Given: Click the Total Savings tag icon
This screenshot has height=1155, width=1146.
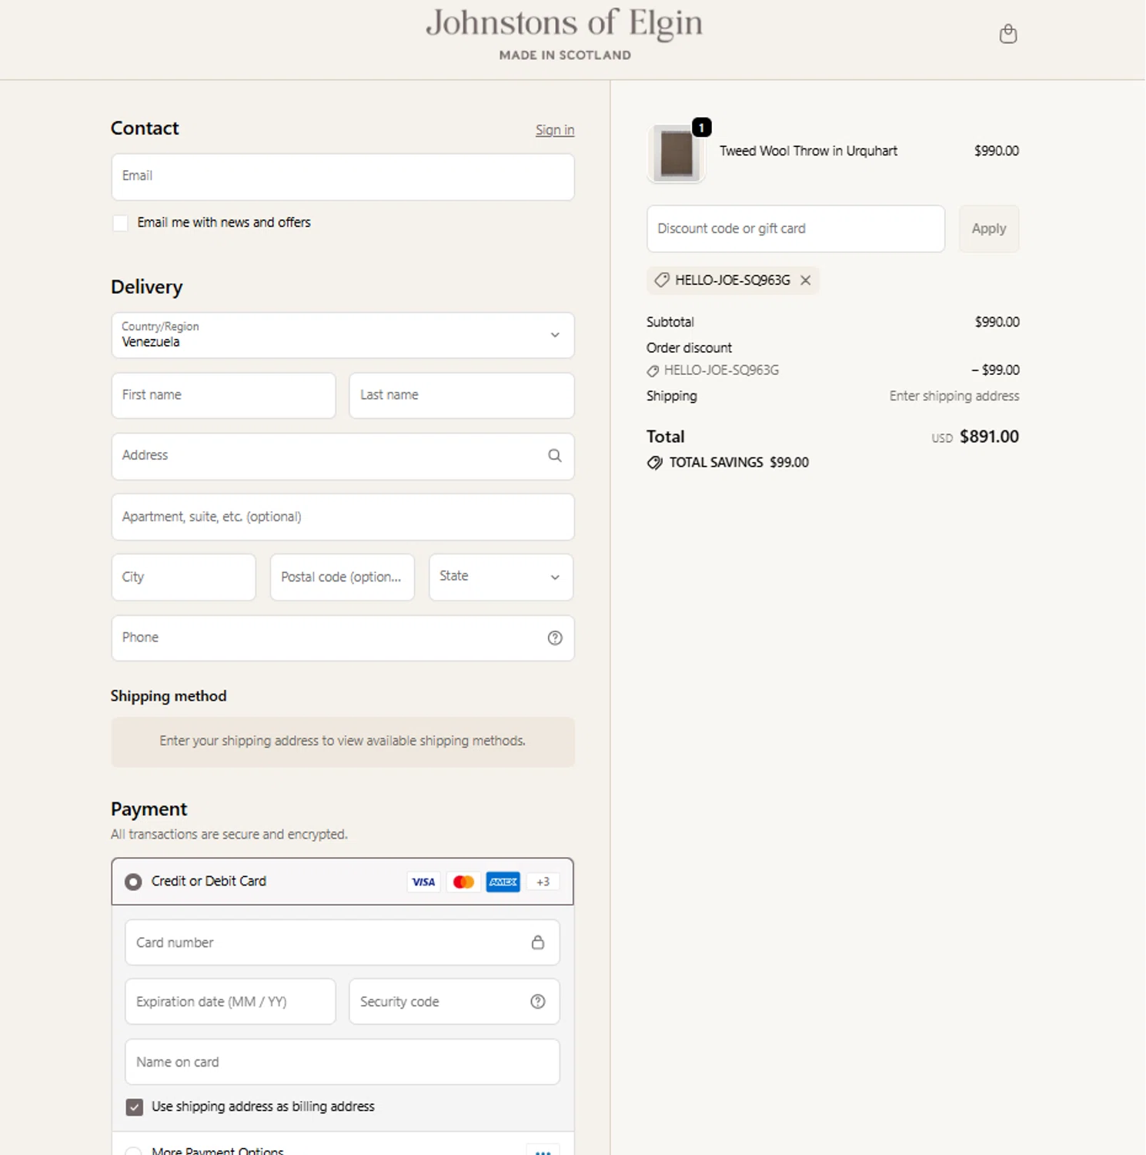Looking at the screenshot, I should pyautogui.click(x=655, y=463).
